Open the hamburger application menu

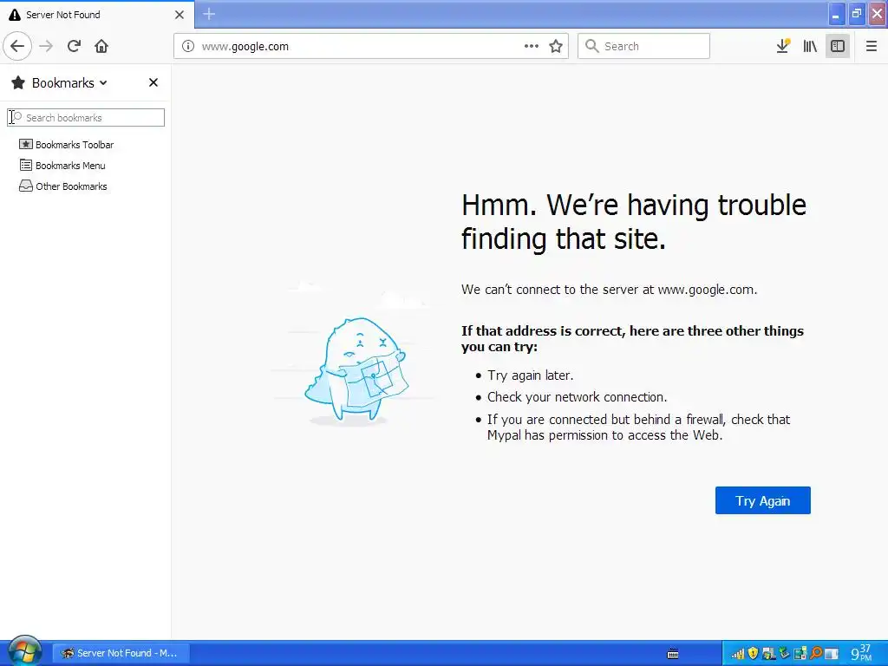click(x=871, y=46)
